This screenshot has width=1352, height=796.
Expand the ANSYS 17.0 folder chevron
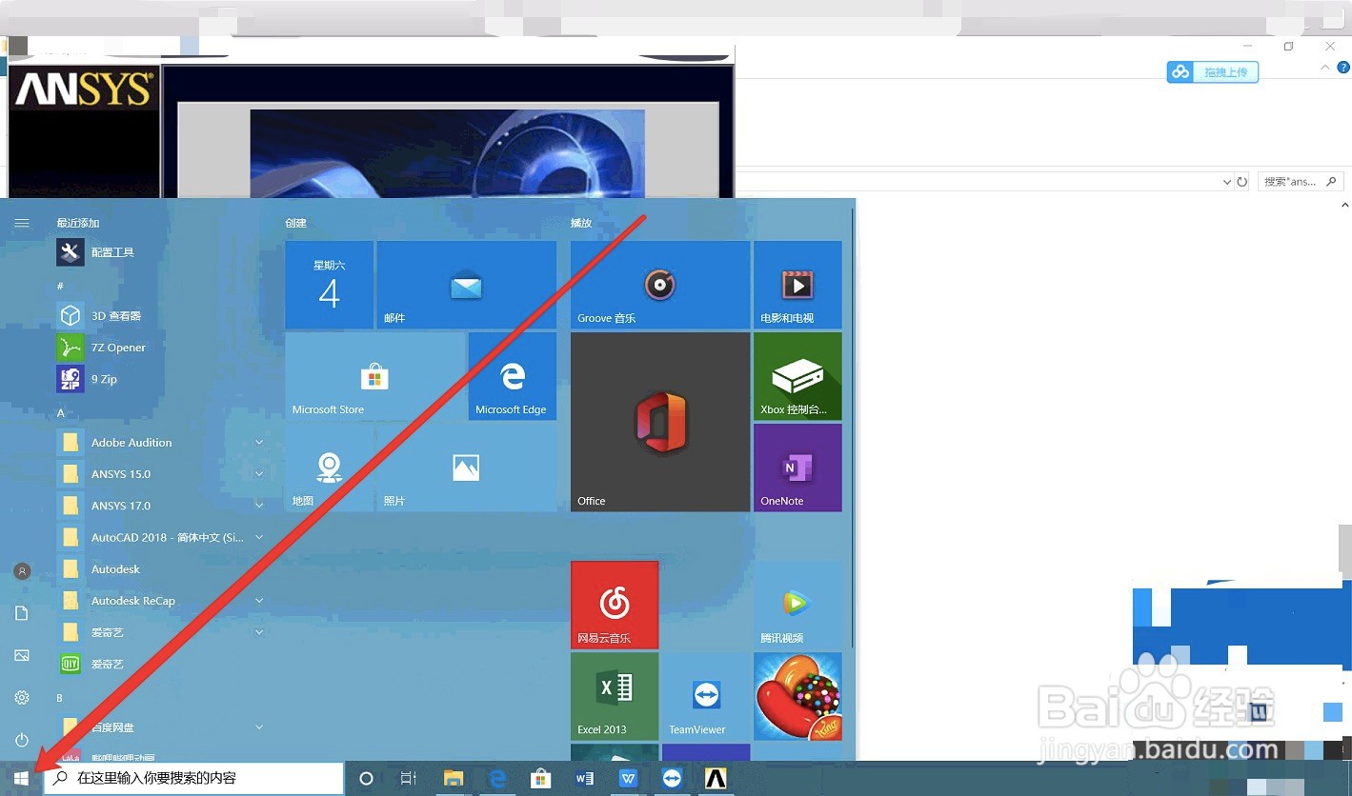tap(259, 506)
